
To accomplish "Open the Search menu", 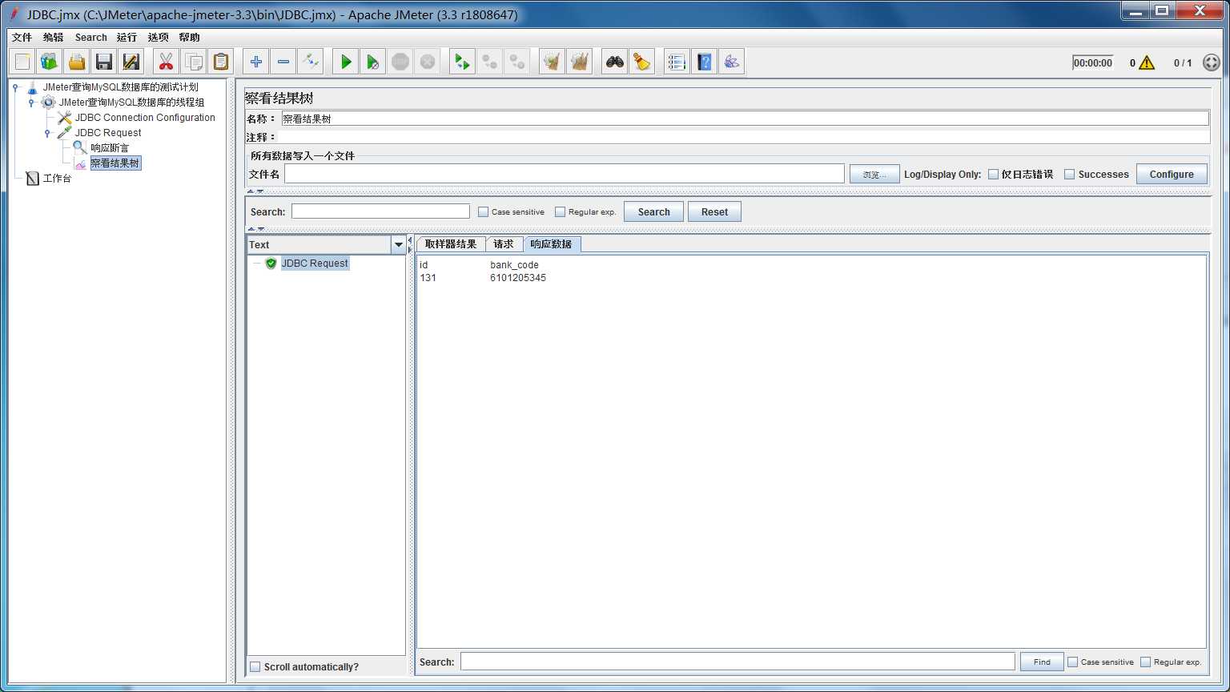I will tap(90, 38).
